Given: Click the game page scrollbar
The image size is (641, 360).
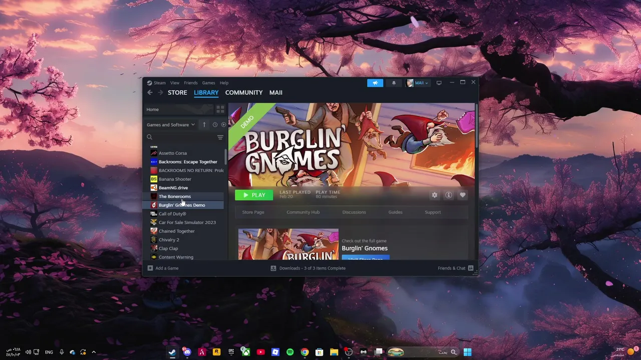Looking at the screenshot, I should (476, 125).
